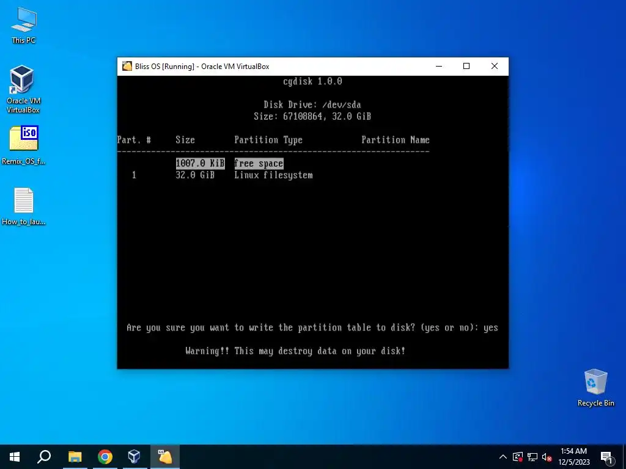Image resolution: width=626 pixels, height=469 pixels.
Task: Click the "32.0 GiB" partition size value
Action: (195, 175)
